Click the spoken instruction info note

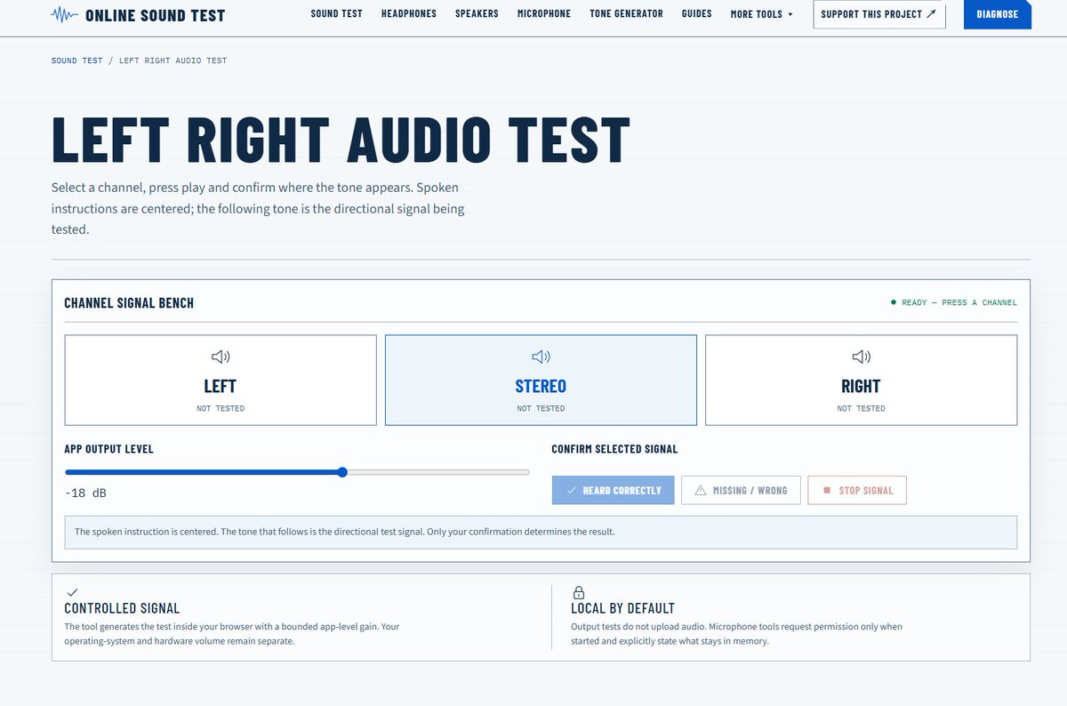541,532
